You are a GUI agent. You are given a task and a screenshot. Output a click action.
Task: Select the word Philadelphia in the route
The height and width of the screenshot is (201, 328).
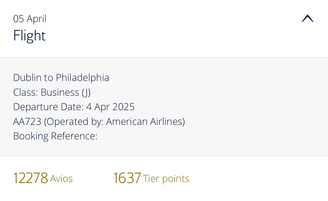[x=82, y=78]
